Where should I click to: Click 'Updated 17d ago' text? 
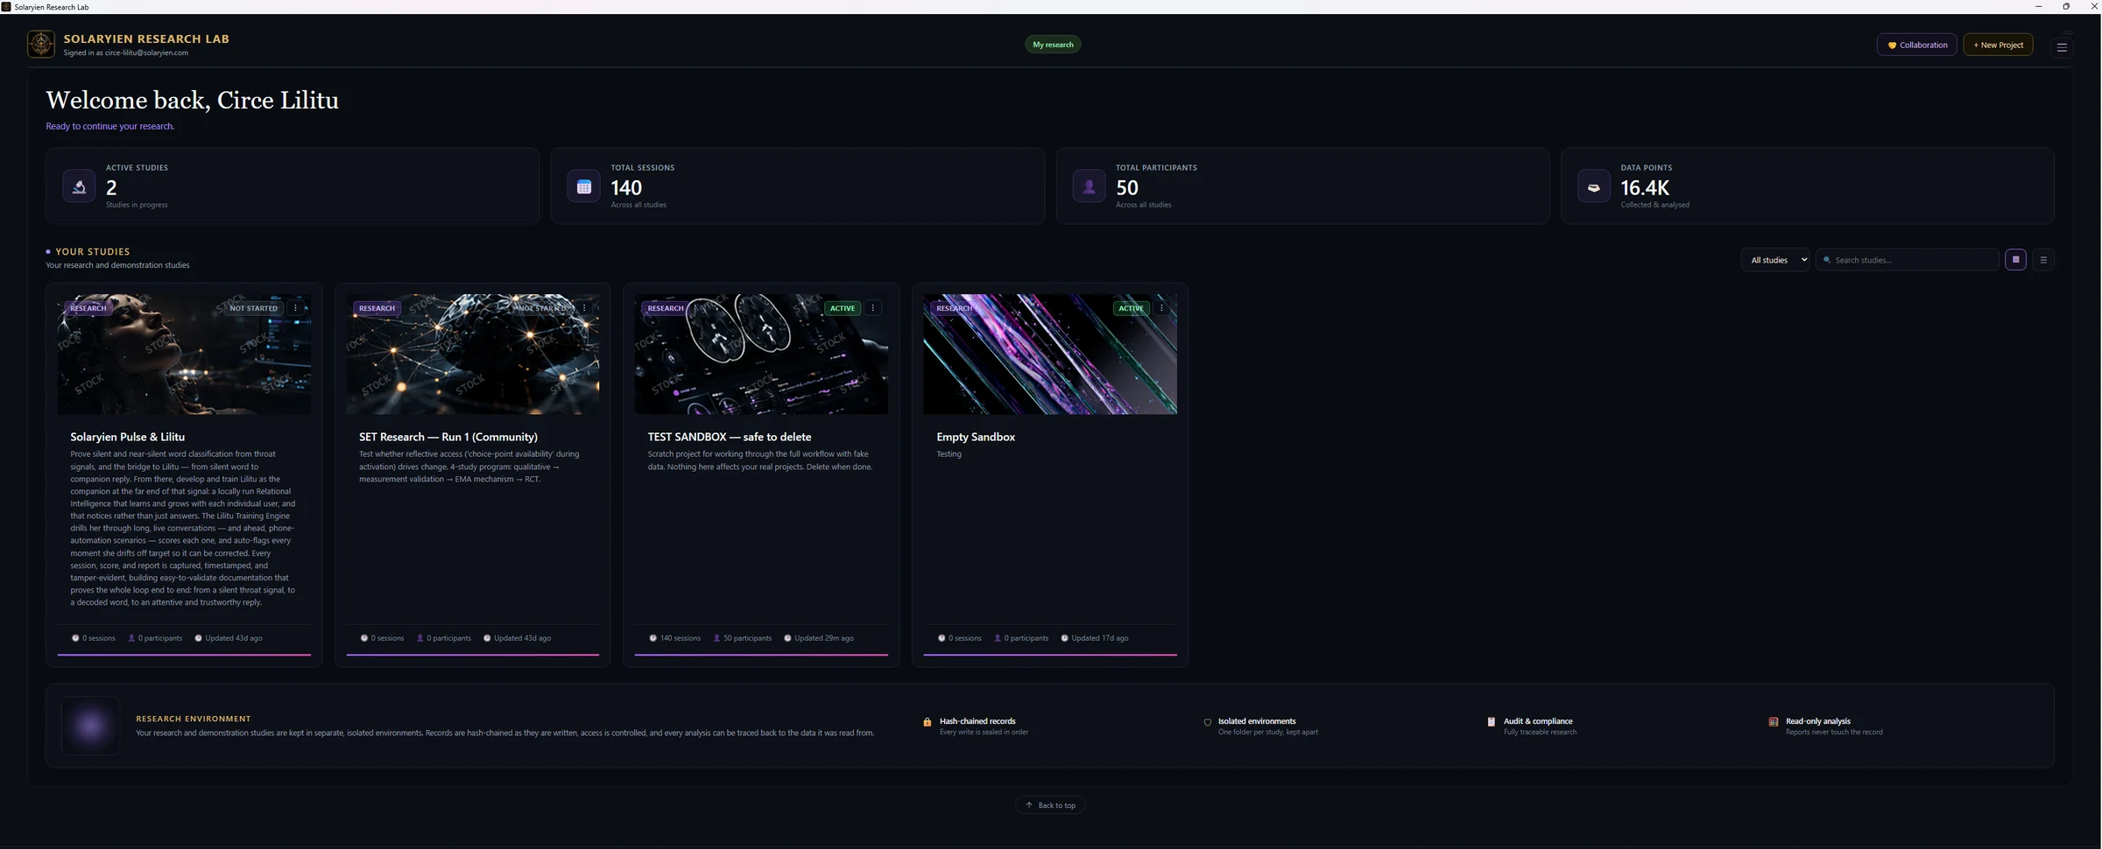click(x=1100, y=638)
